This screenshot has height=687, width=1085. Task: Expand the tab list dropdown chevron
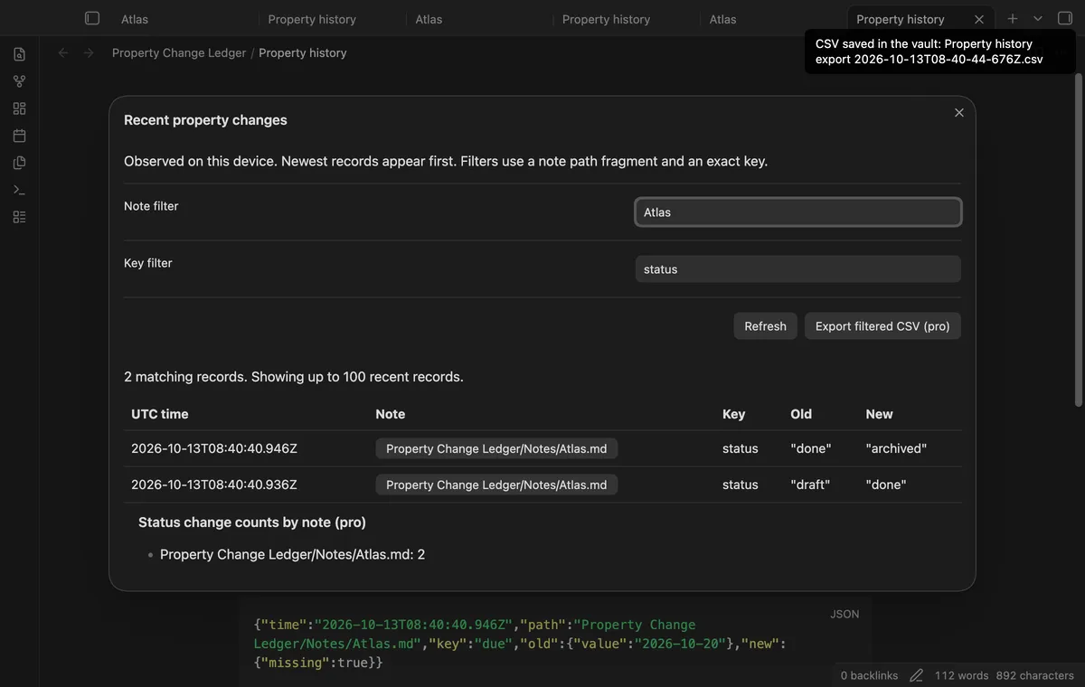point(1038,18)
